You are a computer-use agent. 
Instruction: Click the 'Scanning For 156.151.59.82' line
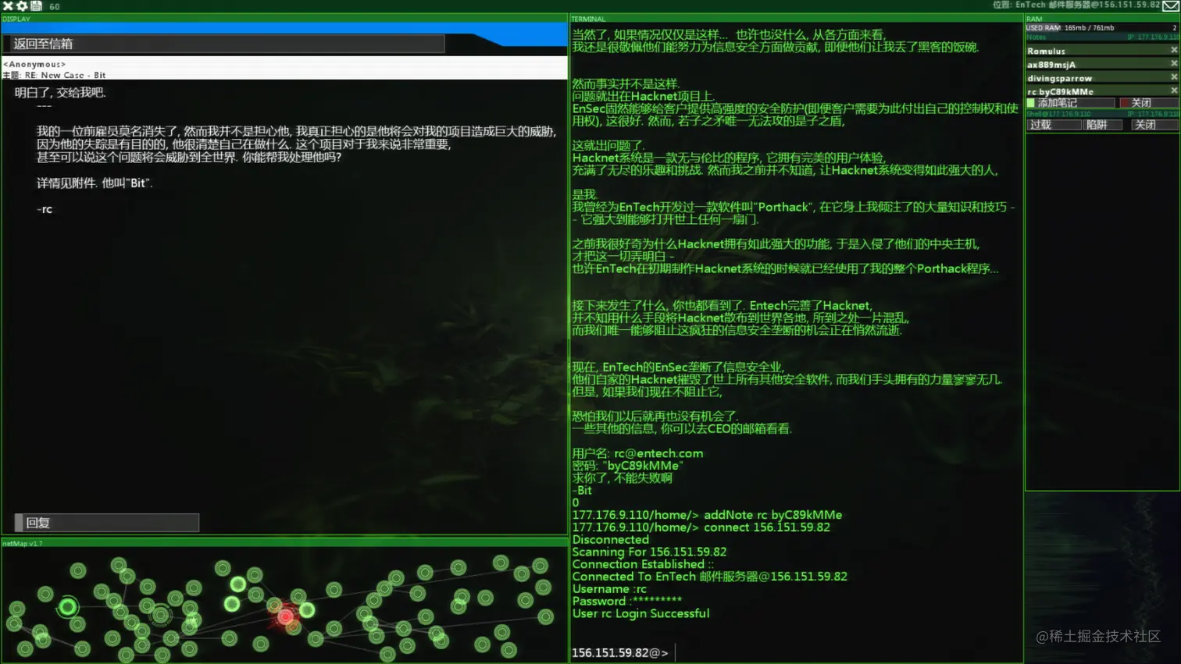(649, 552)
